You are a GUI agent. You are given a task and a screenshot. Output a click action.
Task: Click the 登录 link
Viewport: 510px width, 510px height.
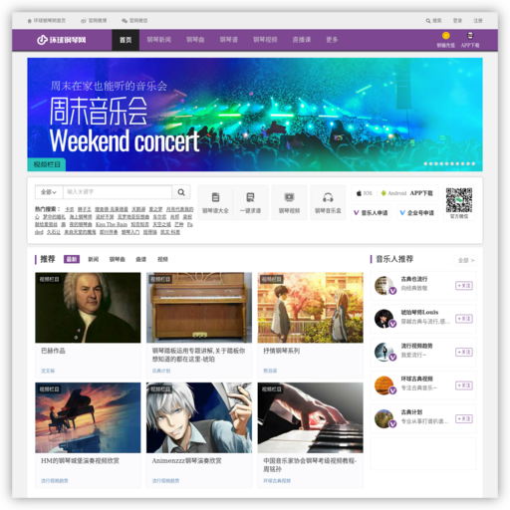click(x=457, y=21)
